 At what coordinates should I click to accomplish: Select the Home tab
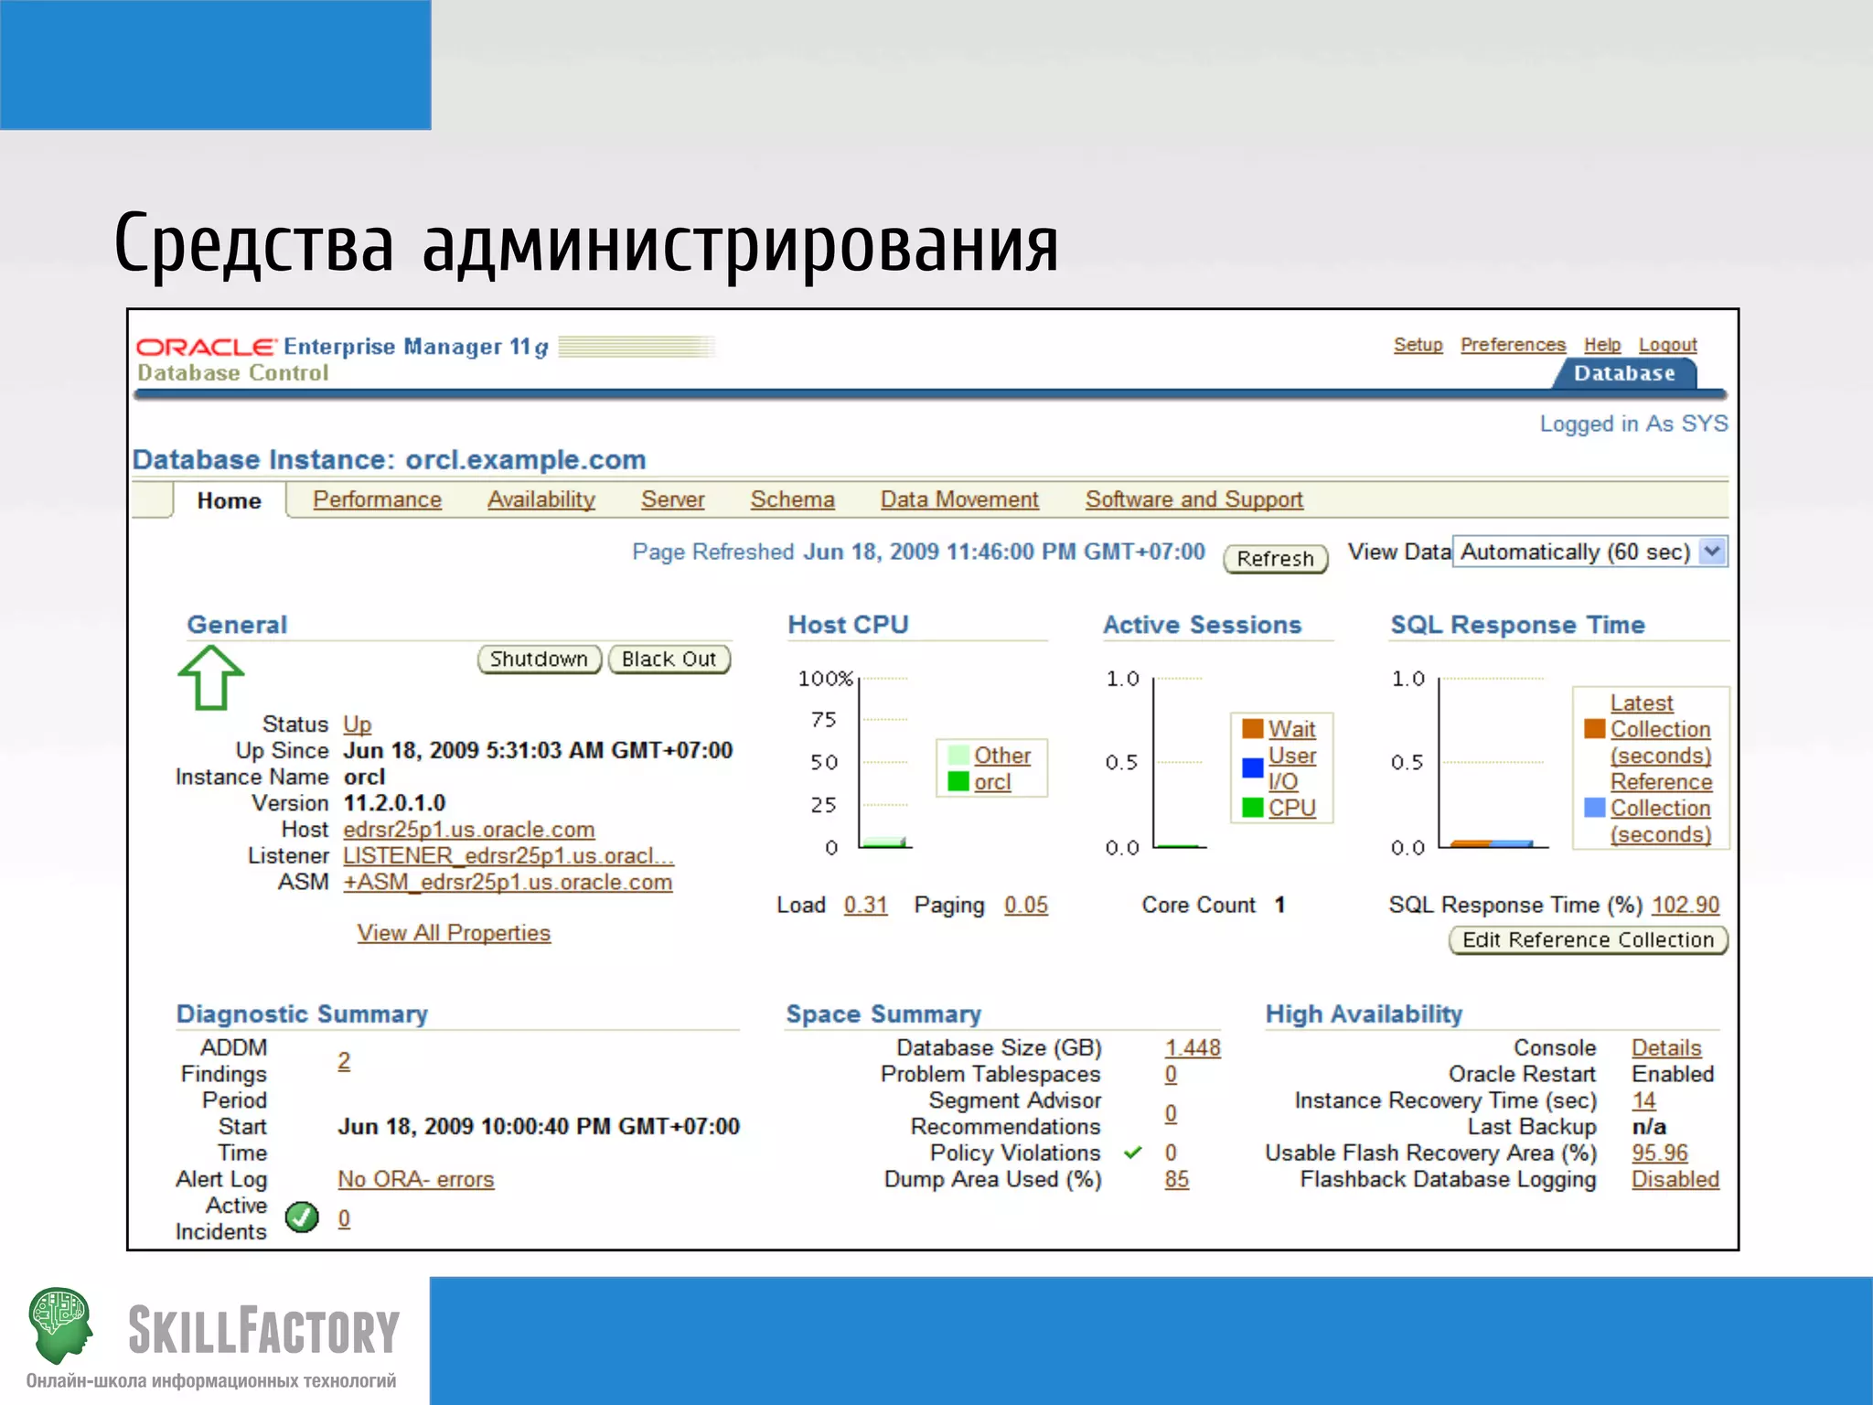coord(229,500)
